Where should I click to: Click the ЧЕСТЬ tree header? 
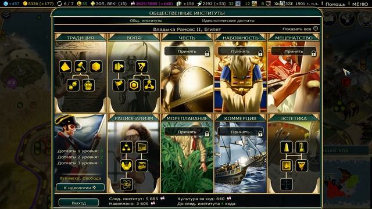(187, 38)
